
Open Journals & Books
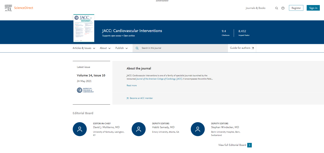[255, 8]
